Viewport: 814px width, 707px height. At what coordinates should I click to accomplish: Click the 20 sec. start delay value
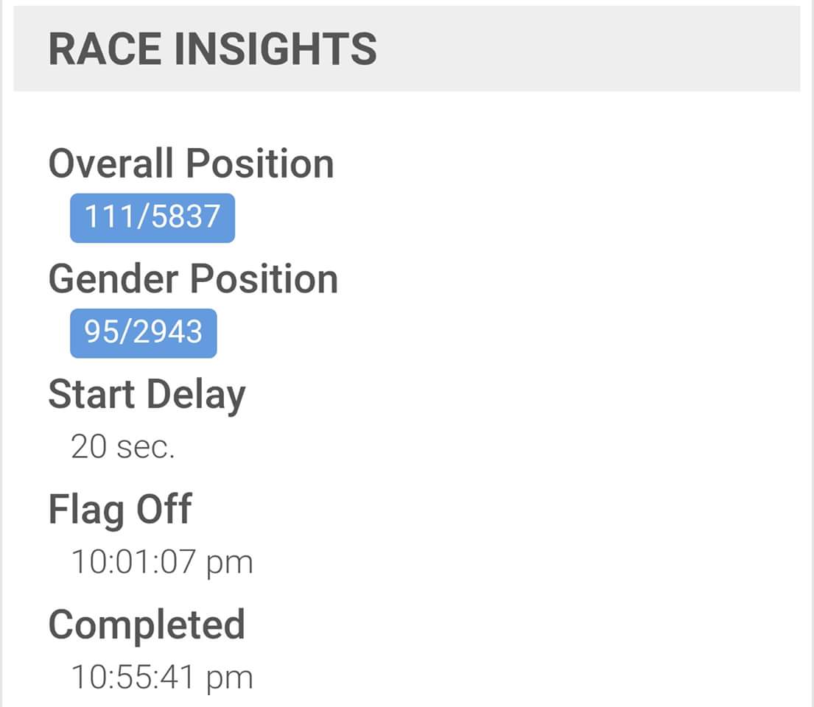coord(122,446)
